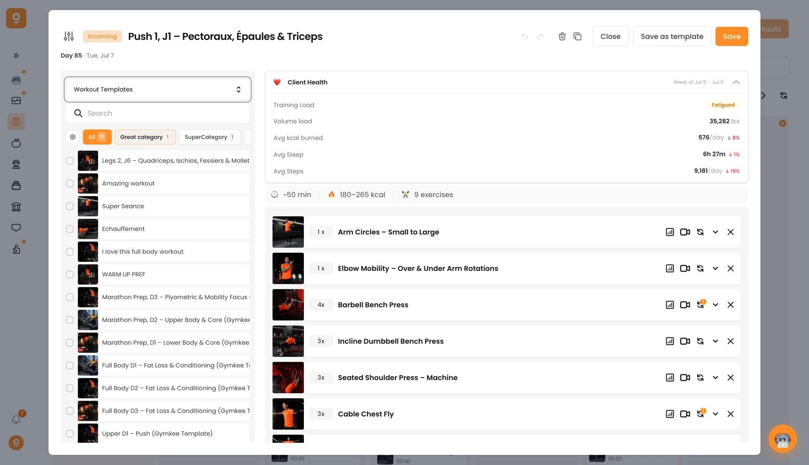This screenshot has width=809, height=465.
Task: Click the app logo in top-left sidebar
Action: 16,18
